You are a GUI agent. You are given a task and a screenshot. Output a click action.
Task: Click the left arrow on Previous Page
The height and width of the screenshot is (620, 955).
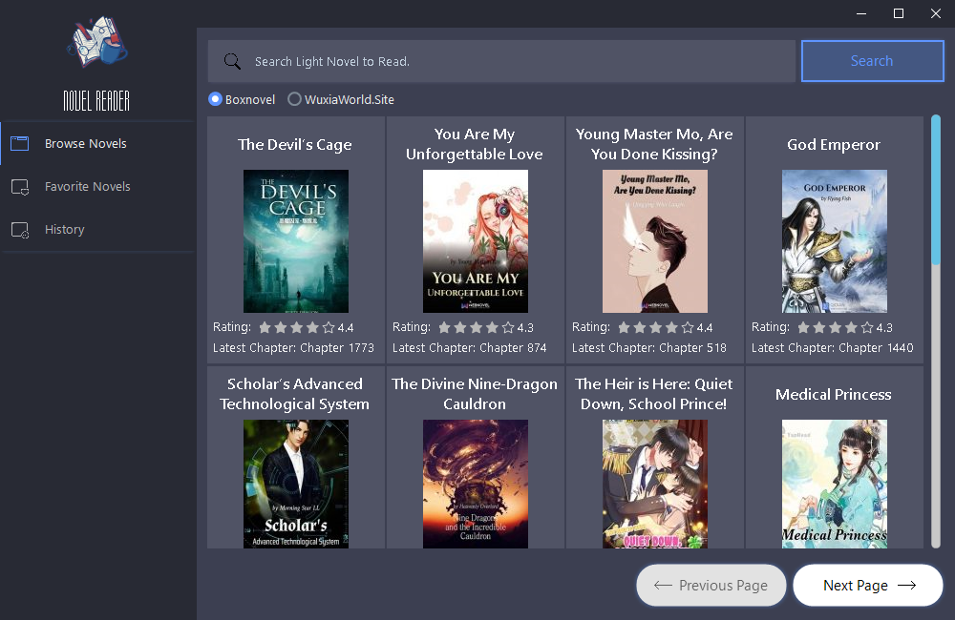(663, 586)
